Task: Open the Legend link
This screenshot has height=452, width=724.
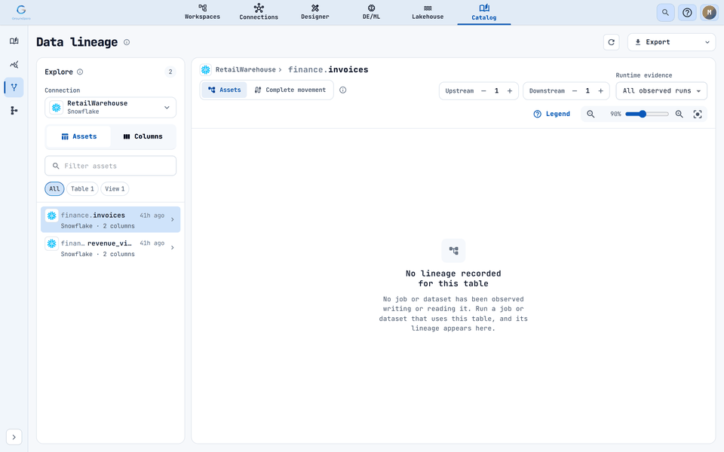Action: tap(552, 114)
